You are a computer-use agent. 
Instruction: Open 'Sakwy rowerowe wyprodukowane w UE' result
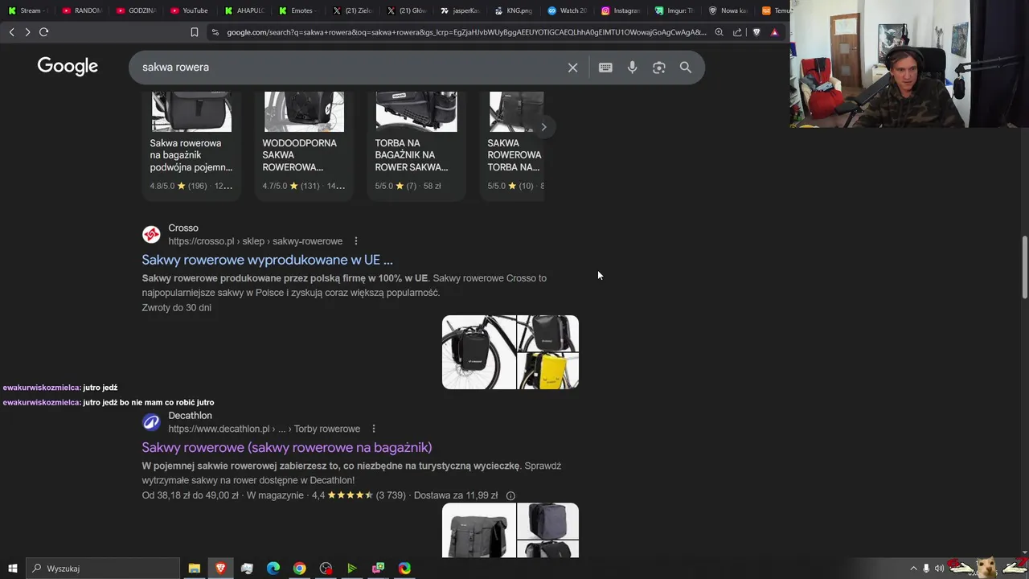pos(267,260)
